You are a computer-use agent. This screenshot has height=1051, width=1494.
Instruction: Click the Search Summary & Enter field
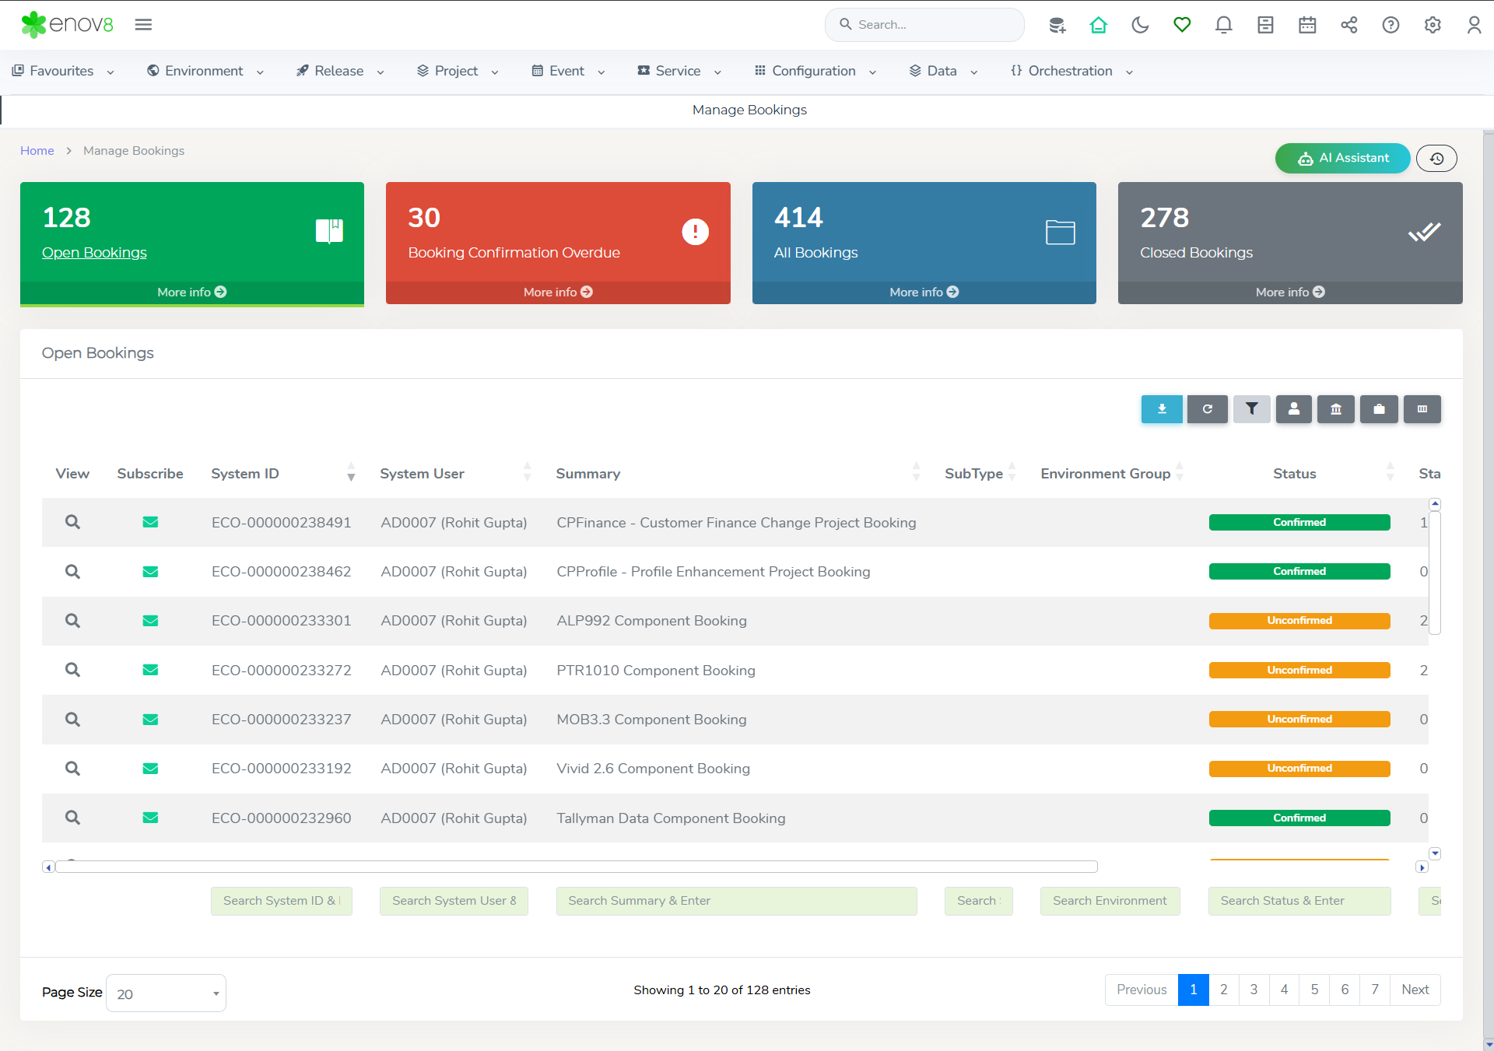click(736, 901)
